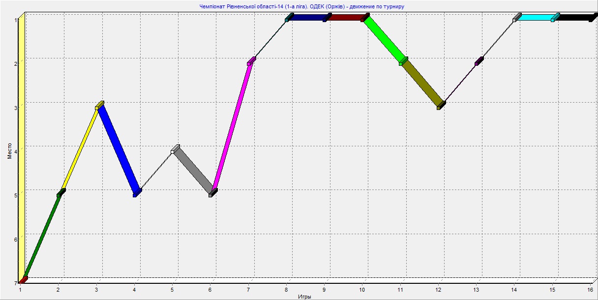Click the red marker at game 1

23,279
